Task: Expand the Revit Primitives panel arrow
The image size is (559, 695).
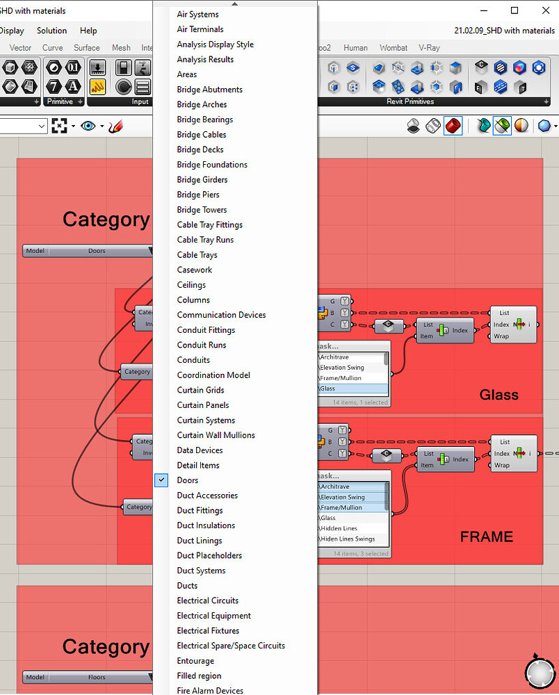Action: pyautogui.click(x=546, y=101)
